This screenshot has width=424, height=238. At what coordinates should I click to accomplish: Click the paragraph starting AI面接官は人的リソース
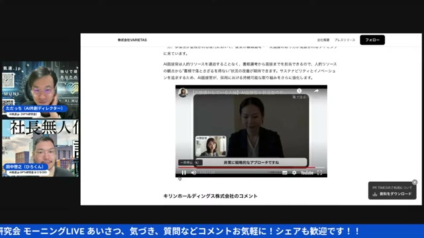tap(250, 71)
